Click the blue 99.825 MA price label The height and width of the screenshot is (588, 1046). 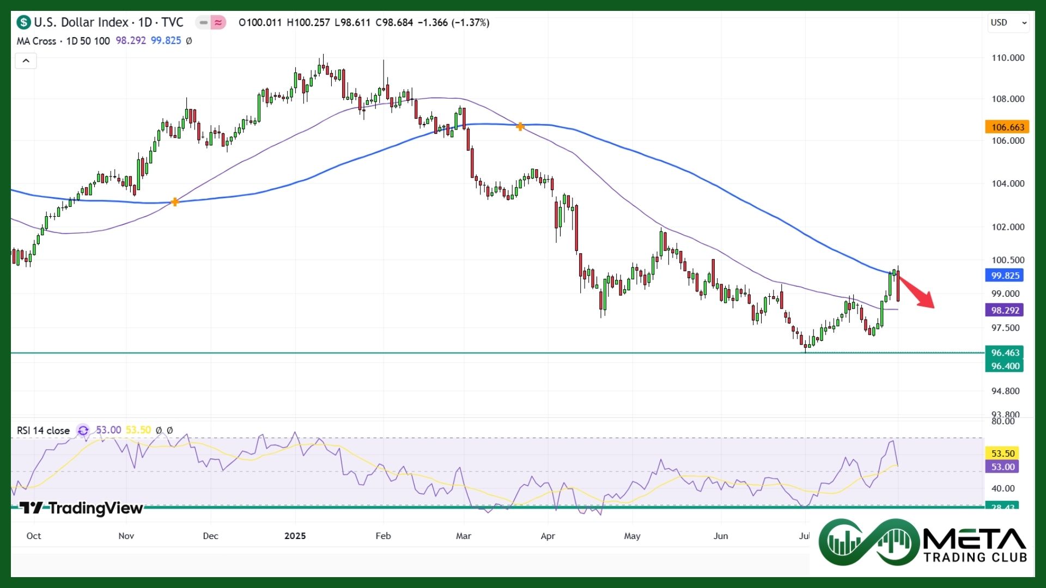click(x=1005, y=275)
